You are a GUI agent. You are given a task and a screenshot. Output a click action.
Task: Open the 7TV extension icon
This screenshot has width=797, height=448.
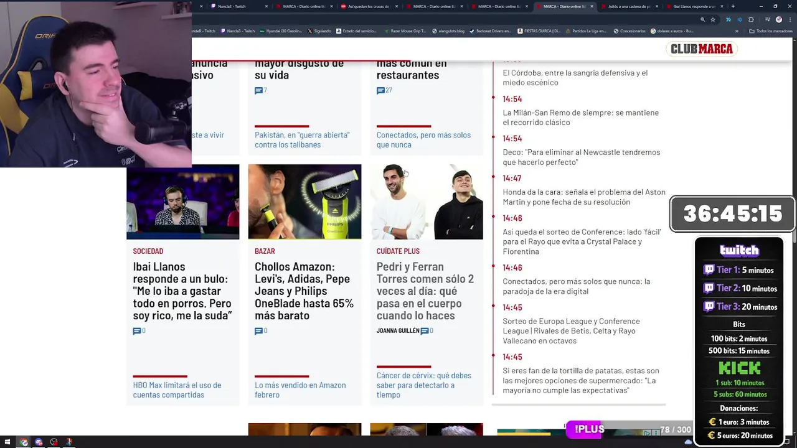point(729,19)
